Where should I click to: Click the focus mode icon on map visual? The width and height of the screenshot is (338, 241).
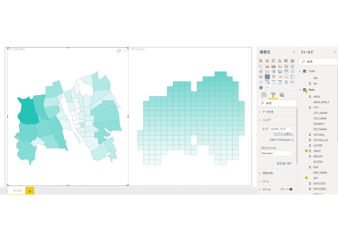coord(119,50)
